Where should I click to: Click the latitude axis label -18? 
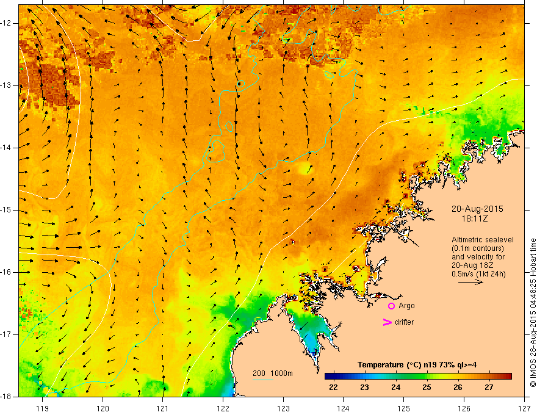pyautogui.click(x=6, y=397)
